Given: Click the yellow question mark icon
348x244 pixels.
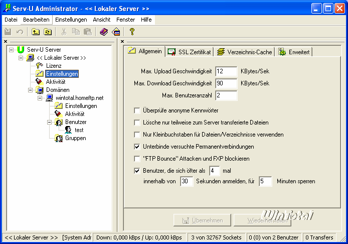Looking at the screenshot, I should [x=132, y=32].
